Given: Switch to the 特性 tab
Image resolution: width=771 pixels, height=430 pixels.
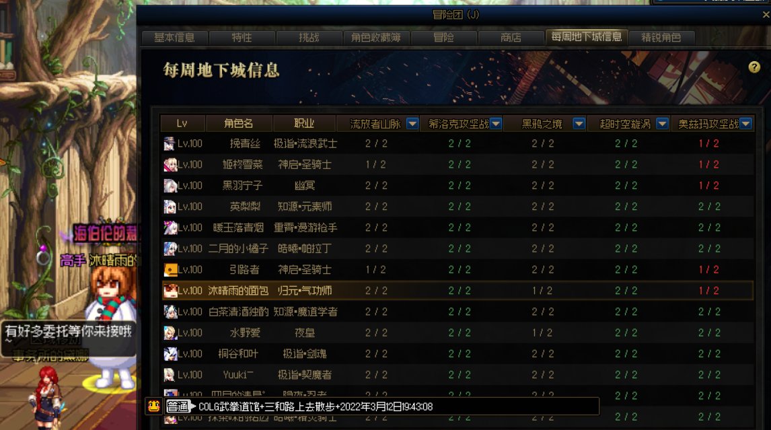Looking at the screenshot, I should pos(242,38).
